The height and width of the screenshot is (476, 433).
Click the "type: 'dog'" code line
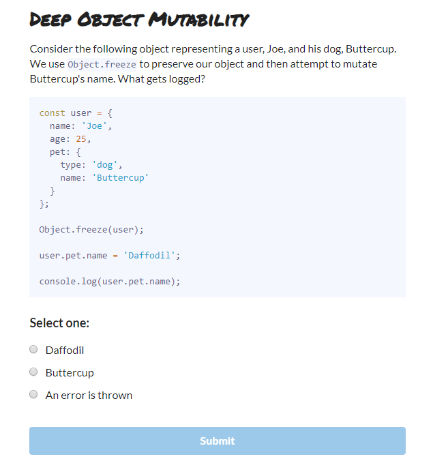click(91, 165)
